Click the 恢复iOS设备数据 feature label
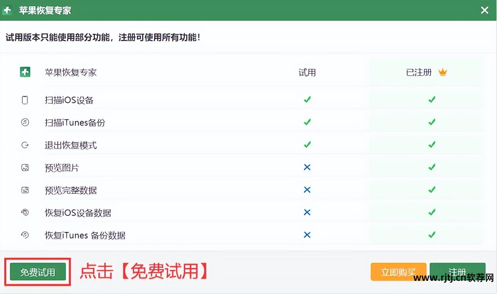Screen dimensions: 497x294 (78, 213)
